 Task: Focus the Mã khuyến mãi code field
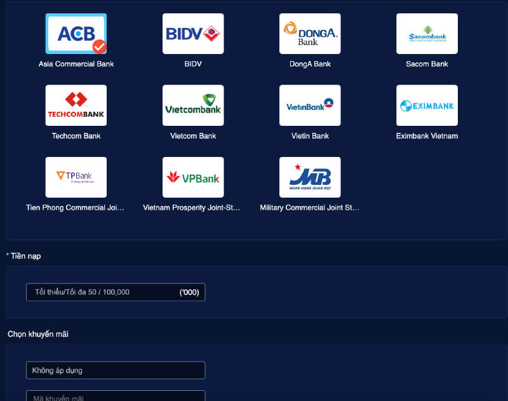point(116,396)
